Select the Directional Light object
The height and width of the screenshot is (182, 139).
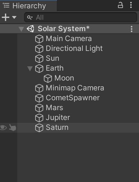74,48
